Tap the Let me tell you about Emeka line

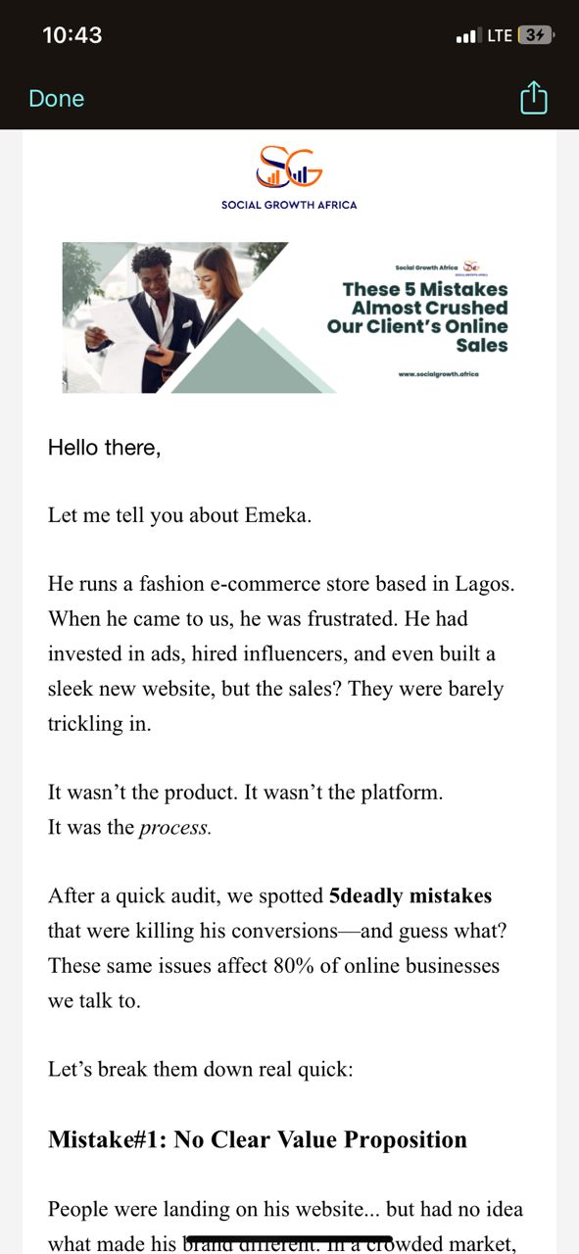(180, 514)
